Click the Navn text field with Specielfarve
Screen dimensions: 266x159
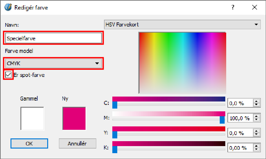(x=53, y=38)
